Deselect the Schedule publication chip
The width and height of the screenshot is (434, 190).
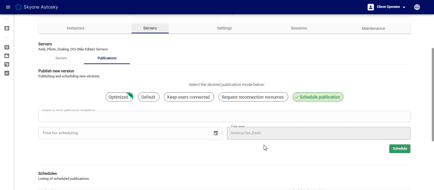coord(318,97)
